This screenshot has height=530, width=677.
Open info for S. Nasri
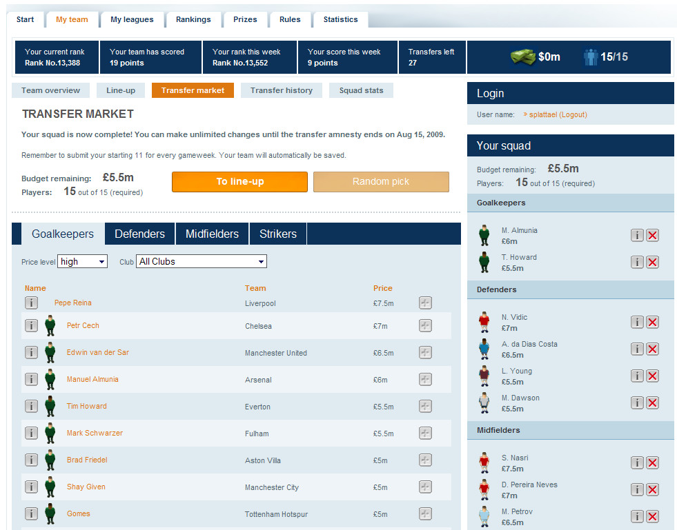click(637, 462)
